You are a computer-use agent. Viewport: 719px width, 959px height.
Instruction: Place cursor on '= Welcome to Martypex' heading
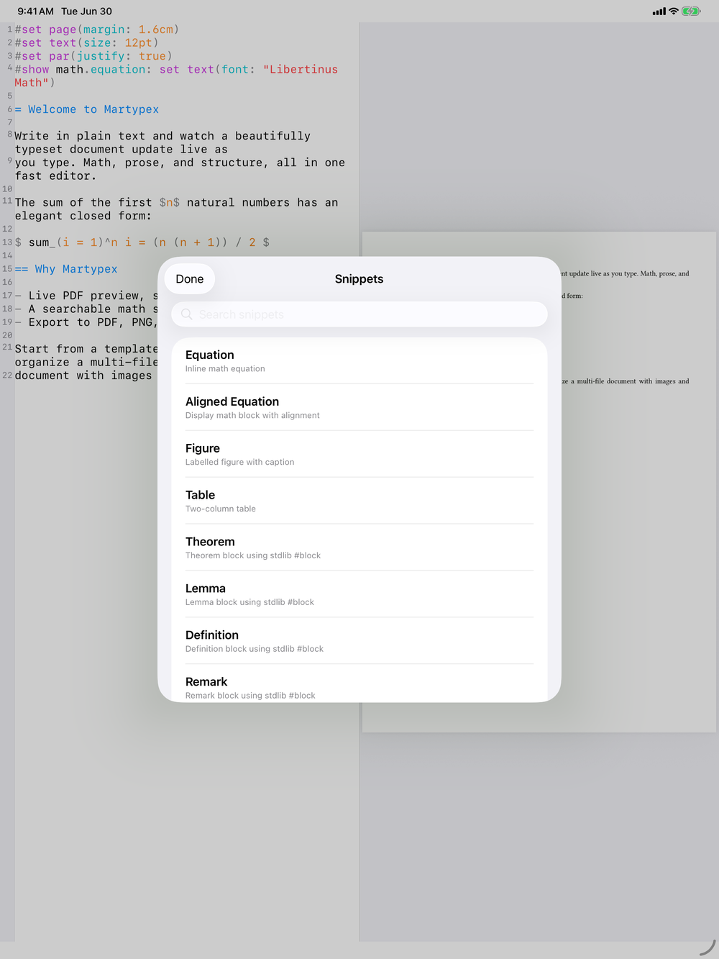[x=87, y=109]
